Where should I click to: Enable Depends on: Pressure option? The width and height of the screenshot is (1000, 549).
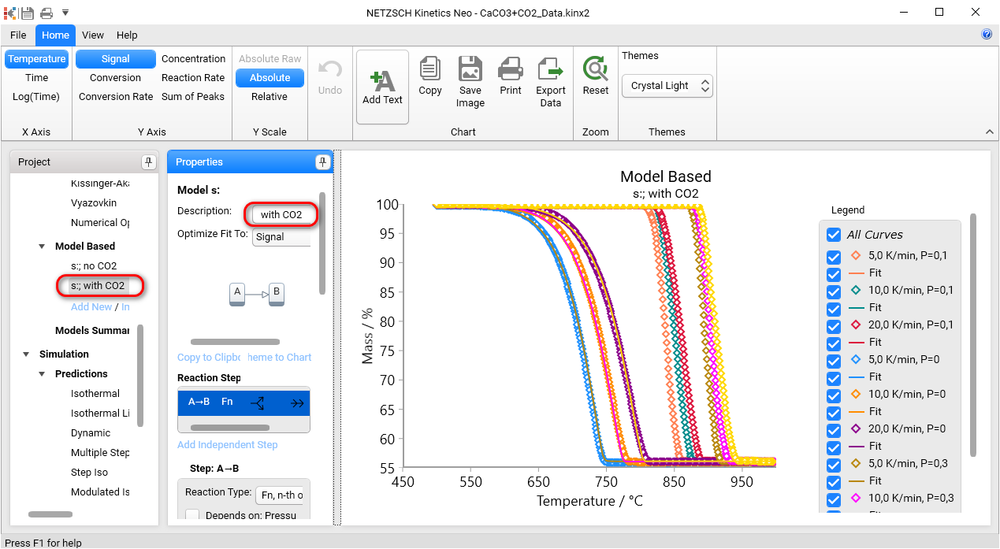(191, 514)
